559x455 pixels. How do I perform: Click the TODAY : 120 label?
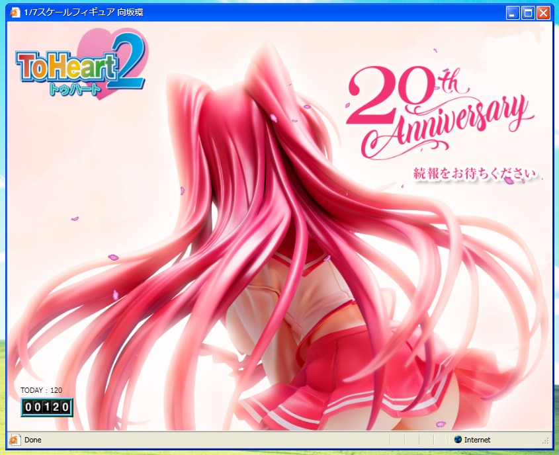[x=41, y=390]
